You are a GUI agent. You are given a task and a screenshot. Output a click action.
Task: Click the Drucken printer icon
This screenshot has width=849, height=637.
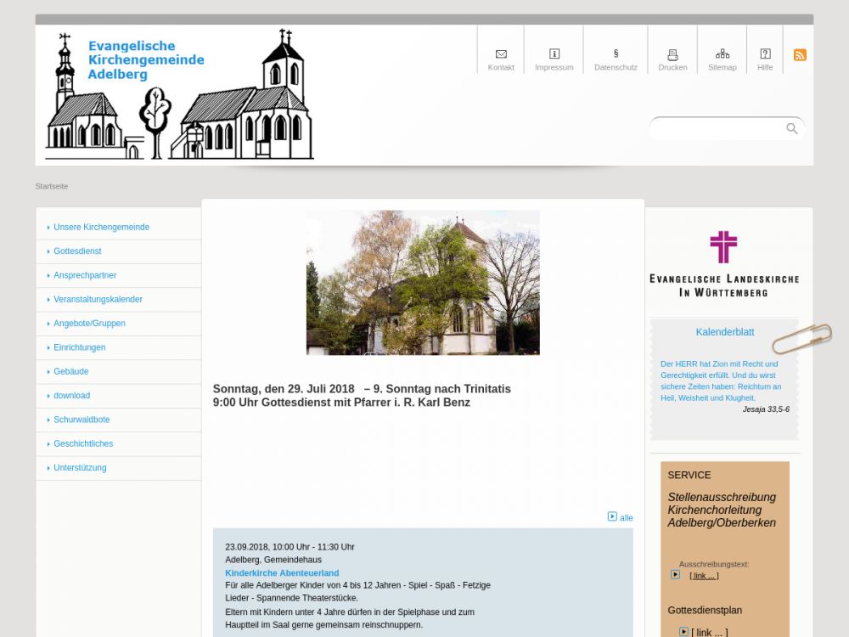click(672, 54)
